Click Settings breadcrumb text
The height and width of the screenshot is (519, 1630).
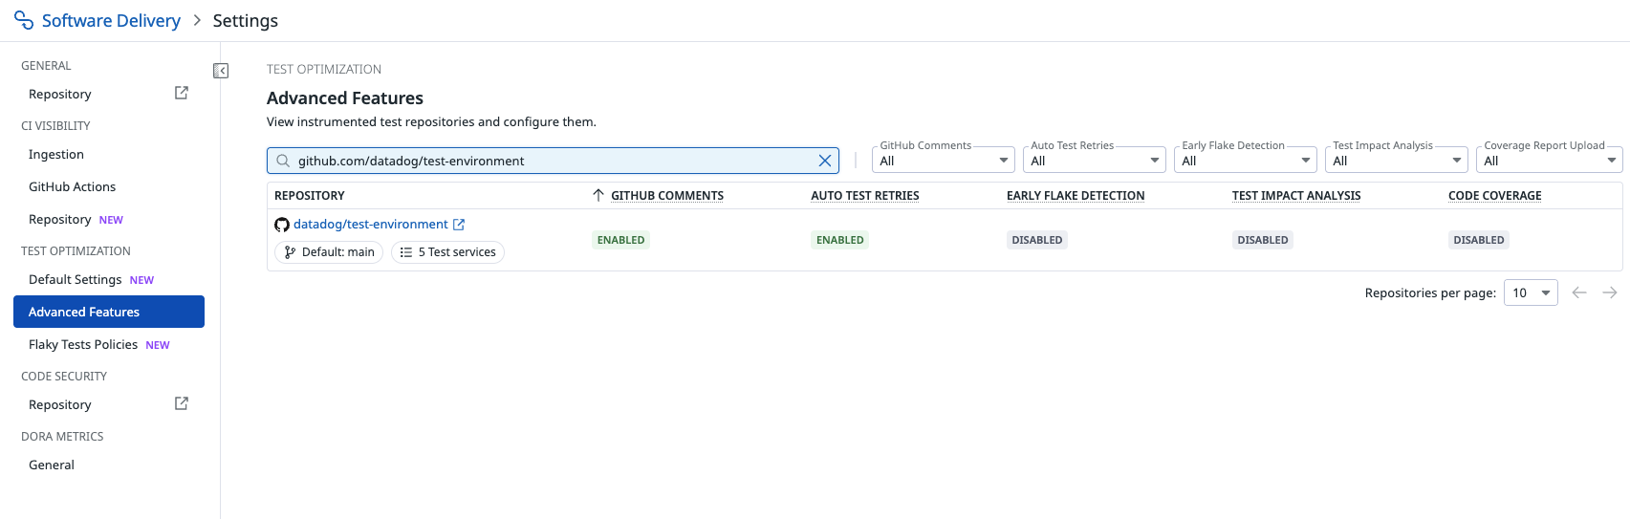click(x=246, y=20)
